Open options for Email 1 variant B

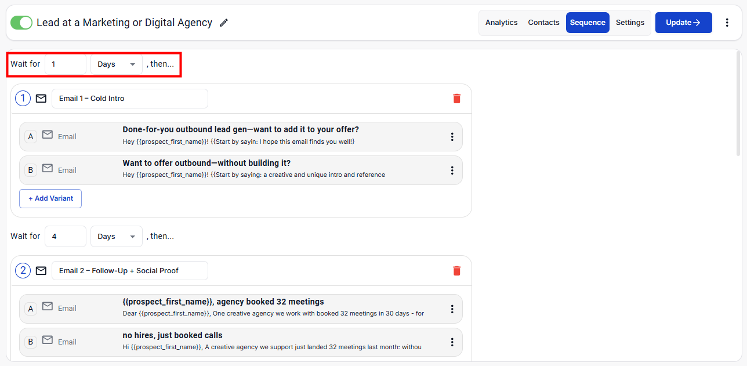coord(452,171)
